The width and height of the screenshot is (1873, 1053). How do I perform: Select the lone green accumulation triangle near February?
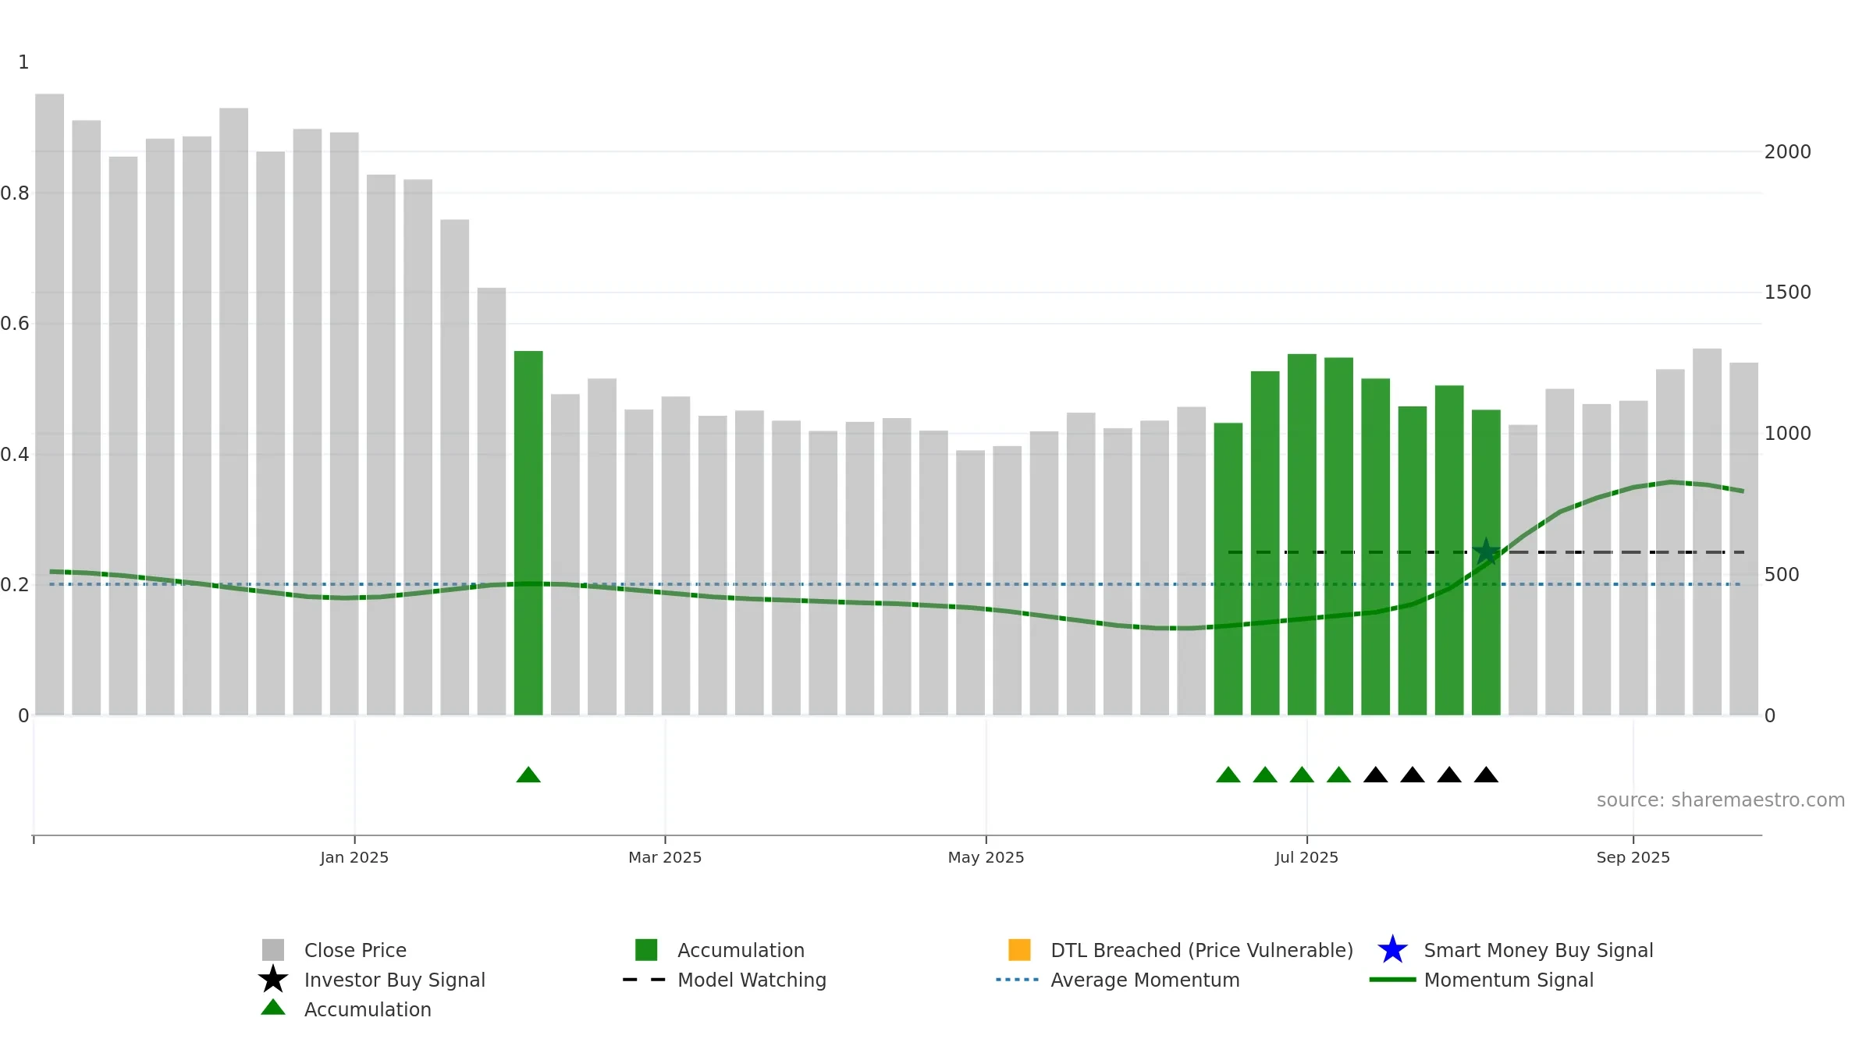pos(528,775)
